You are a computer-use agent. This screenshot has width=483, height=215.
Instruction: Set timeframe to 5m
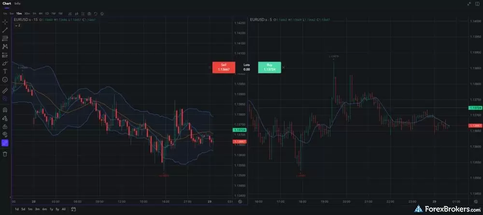(12, 13)
